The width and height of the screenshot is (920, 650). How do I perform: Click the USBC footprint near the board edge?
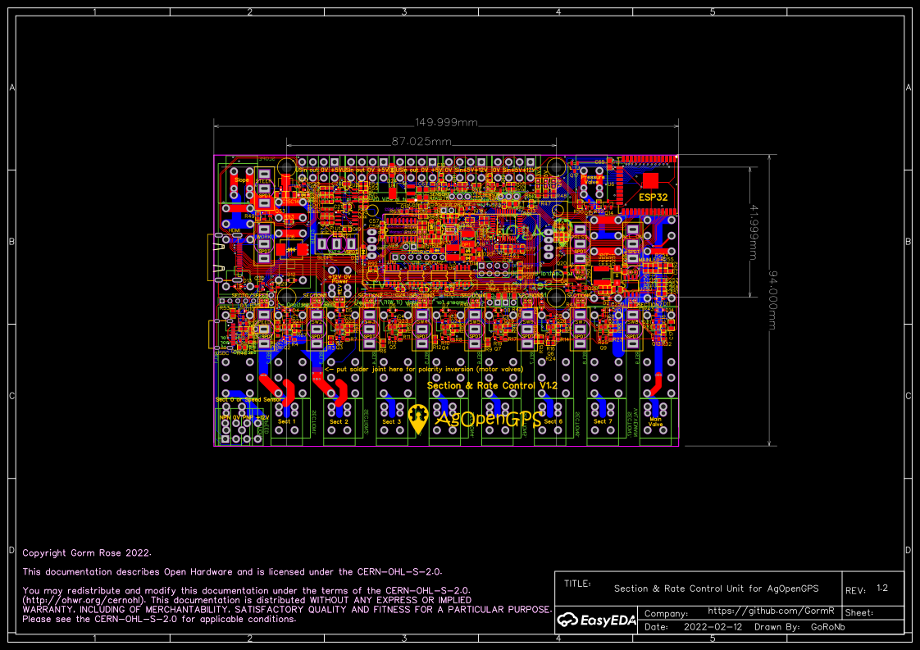[x=222, y=352]
